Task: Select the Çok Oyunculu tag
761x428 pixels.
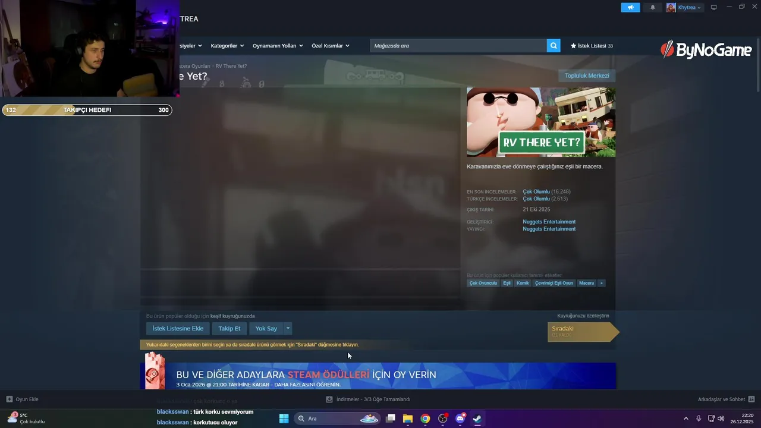Action: pos(483,283)
